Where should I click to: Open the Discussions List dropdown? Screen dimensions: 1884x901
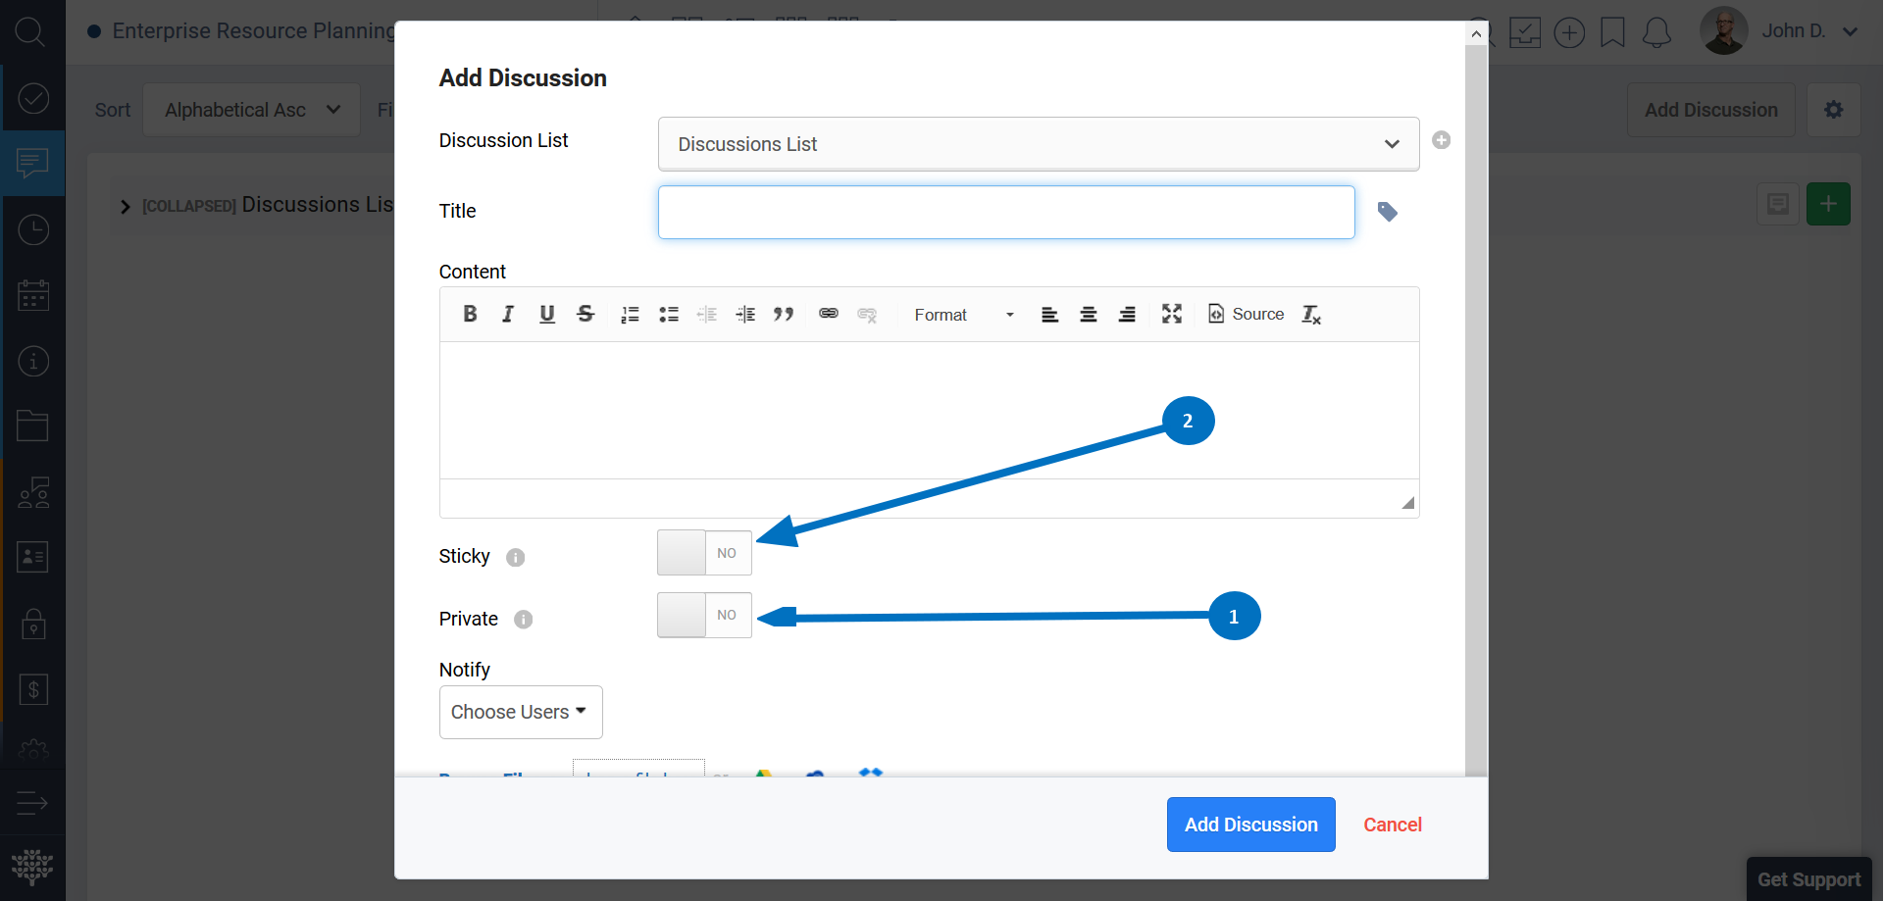[x=1038, y=144]
